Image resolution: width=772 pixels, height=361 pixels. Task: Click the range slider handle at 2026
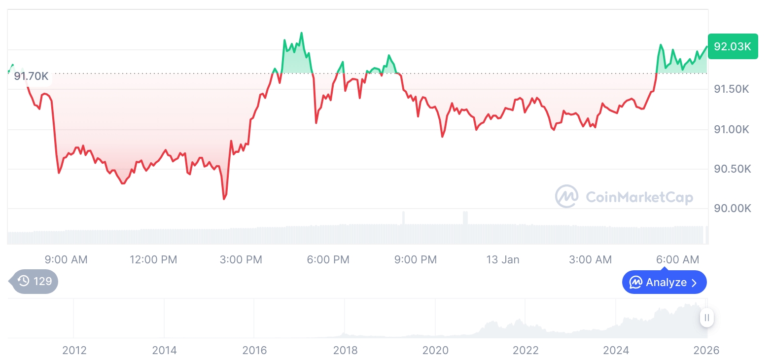click(x=707, y=318)
